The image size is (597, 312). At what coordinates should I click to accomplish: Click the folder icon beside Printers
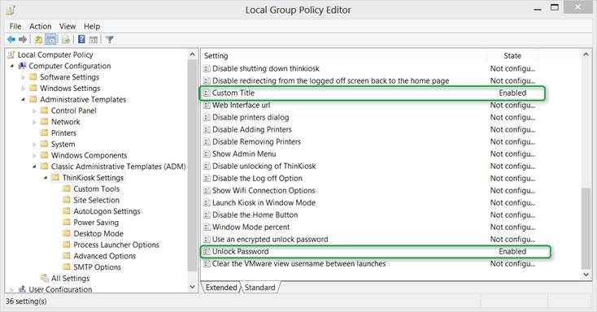pos(45,132)
